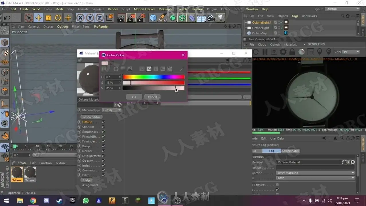Screen dimensions: 366x206
Task: Open Windows Start menu
Action: [x=6, y=201]
